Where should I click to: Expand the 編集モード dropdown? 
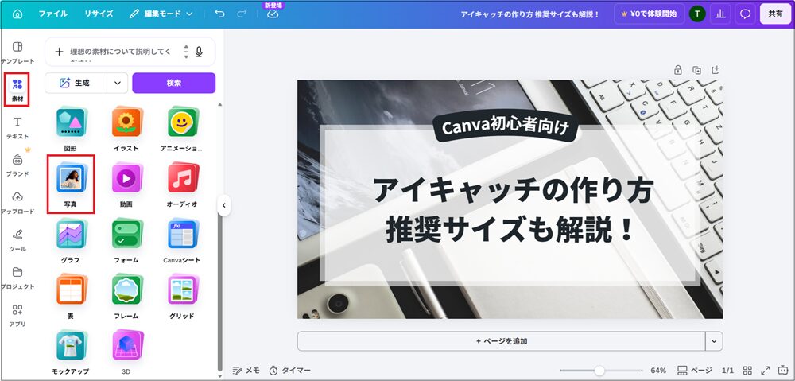(x=161, y=14)
